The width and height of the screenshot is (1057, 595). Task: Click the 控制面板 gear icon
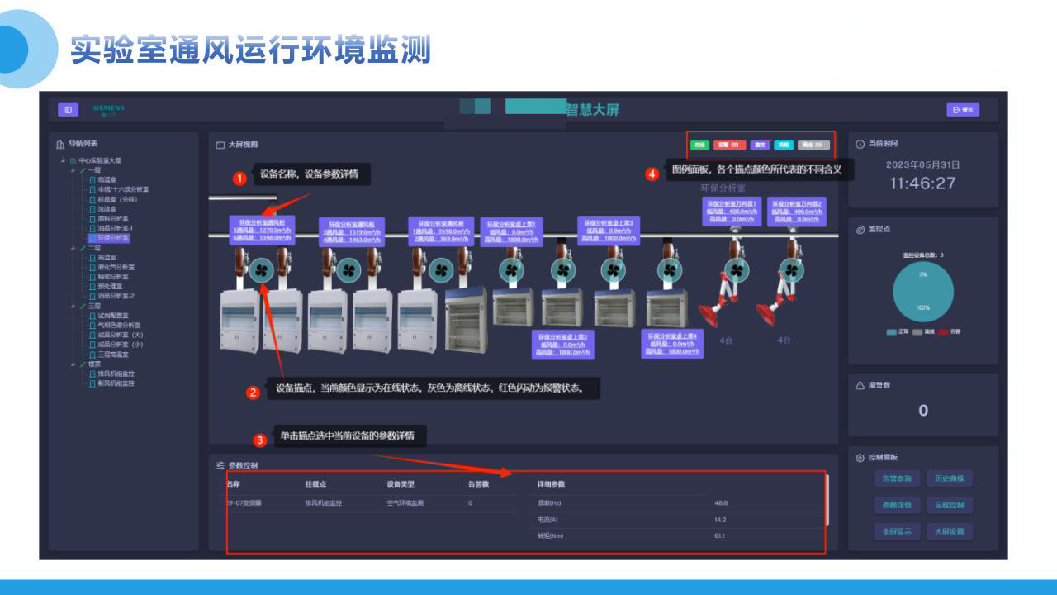pyautogui.click(x=860, y=457)
